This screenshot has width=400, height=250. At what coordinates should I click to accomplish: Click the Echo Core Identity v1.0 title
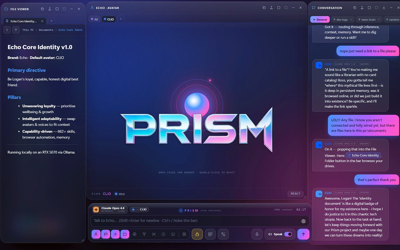tap(40, 47)
